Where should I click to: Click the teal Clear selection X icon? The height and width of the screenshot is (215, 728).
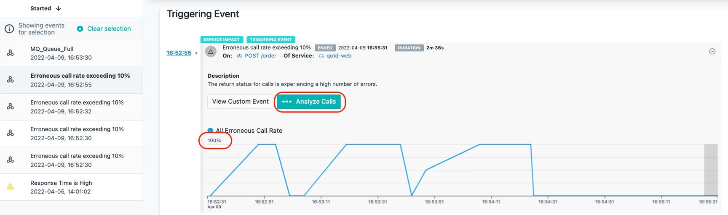[80, 29]
